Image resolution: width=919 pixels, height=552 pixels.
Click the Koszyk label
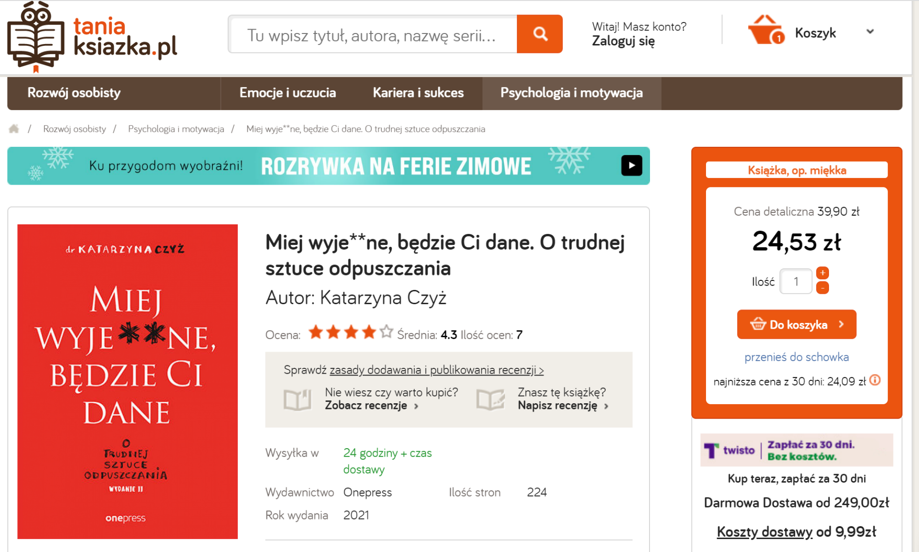tap(815, 33)
